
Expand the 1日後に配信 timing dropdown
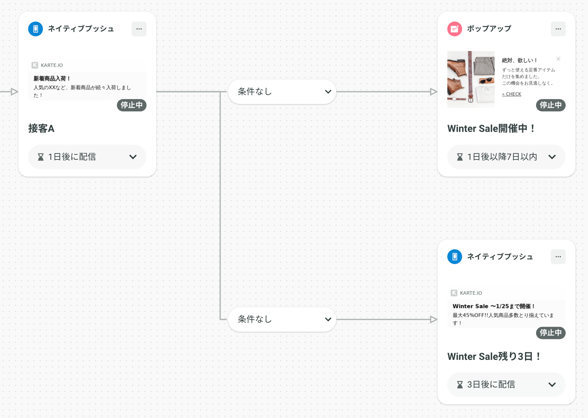click(x=87, y=157)
